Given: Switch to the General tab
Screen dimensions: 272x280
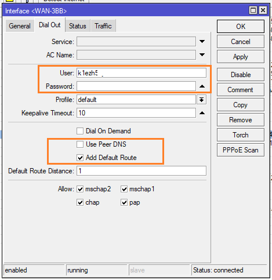Looking at the screenshot, I should coord(20,26).
